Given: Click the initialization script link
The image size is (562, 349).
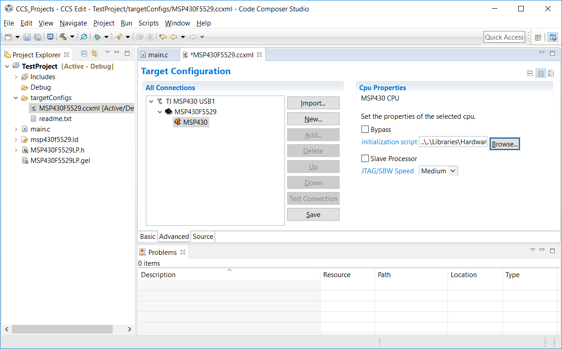Looking at the screenshot, I should [389, 142].
